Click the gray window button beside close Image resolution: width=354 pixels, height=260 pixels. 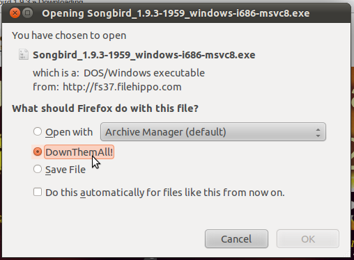[28, 13]
